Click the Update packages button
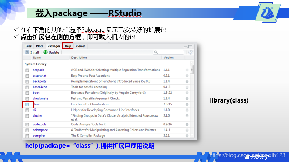289x162 pixels. tap(51, 52)
